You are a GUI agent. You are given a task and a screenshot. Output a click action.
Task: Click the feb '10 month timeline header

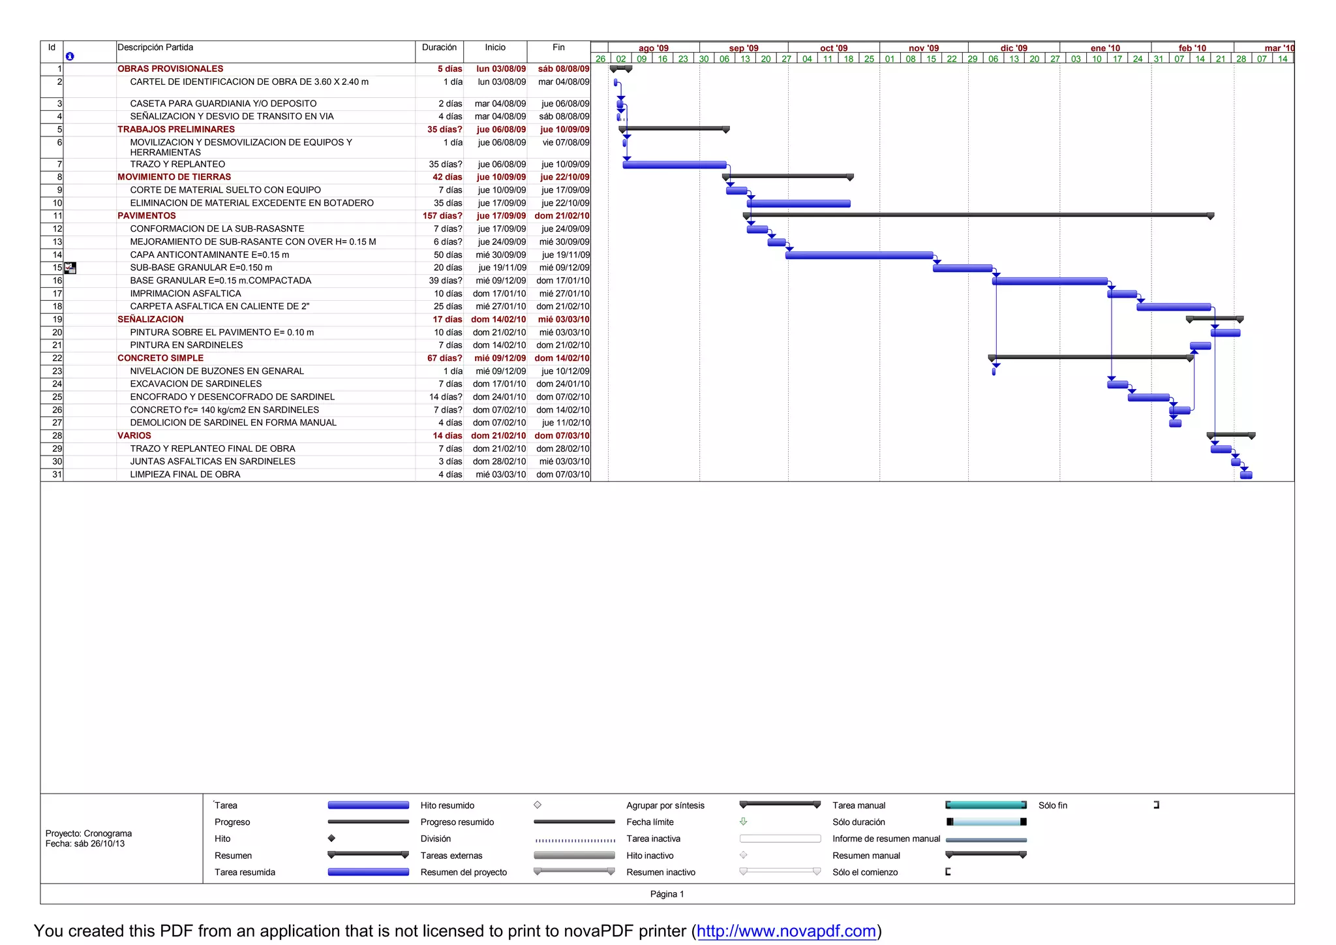tap(1192, 48)
